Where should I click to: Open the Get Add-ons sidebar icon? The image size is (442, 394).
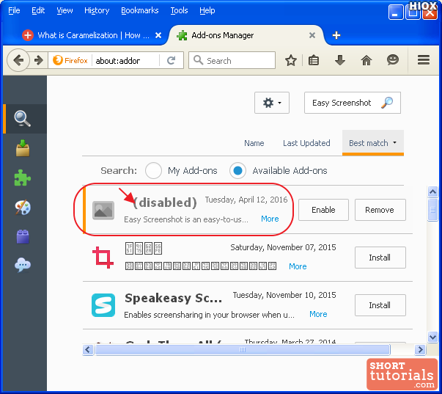(x=23, y=148)
